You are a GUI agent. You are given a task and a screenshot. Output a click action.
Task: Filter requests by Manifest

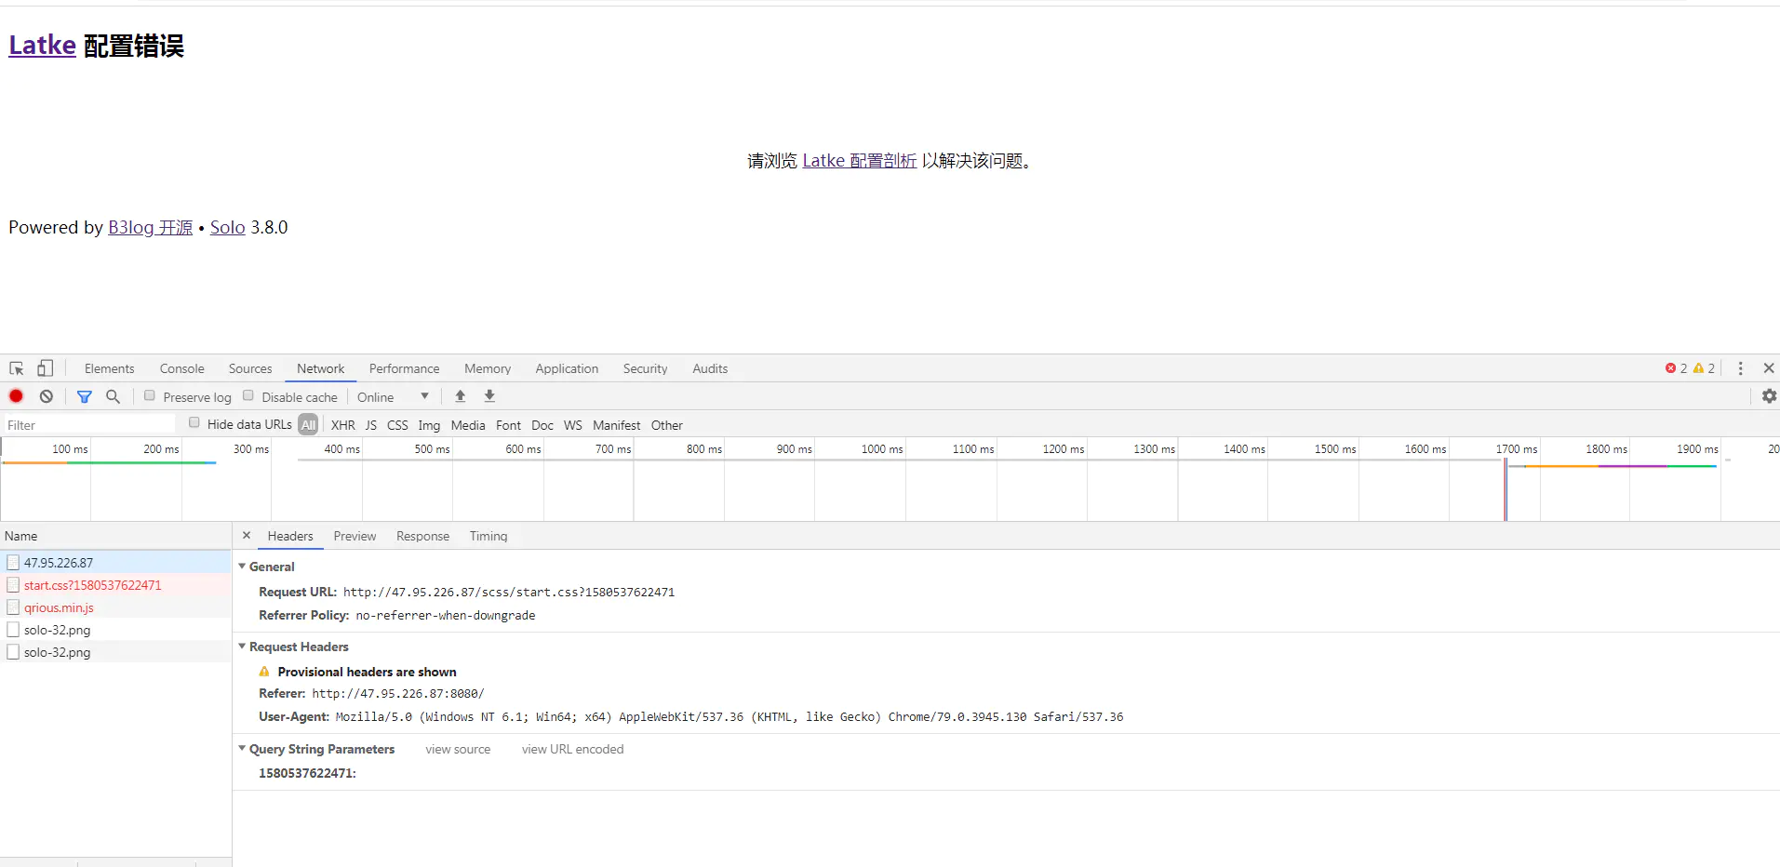click(x=617, y=425)
